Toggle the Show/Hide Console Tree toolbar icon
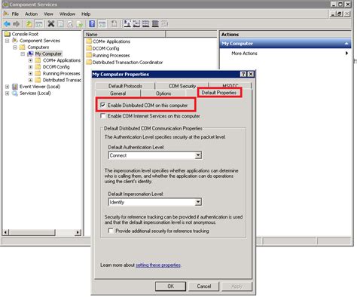The height and width of the screenshot is (297, 357). (x=38, y=24)
